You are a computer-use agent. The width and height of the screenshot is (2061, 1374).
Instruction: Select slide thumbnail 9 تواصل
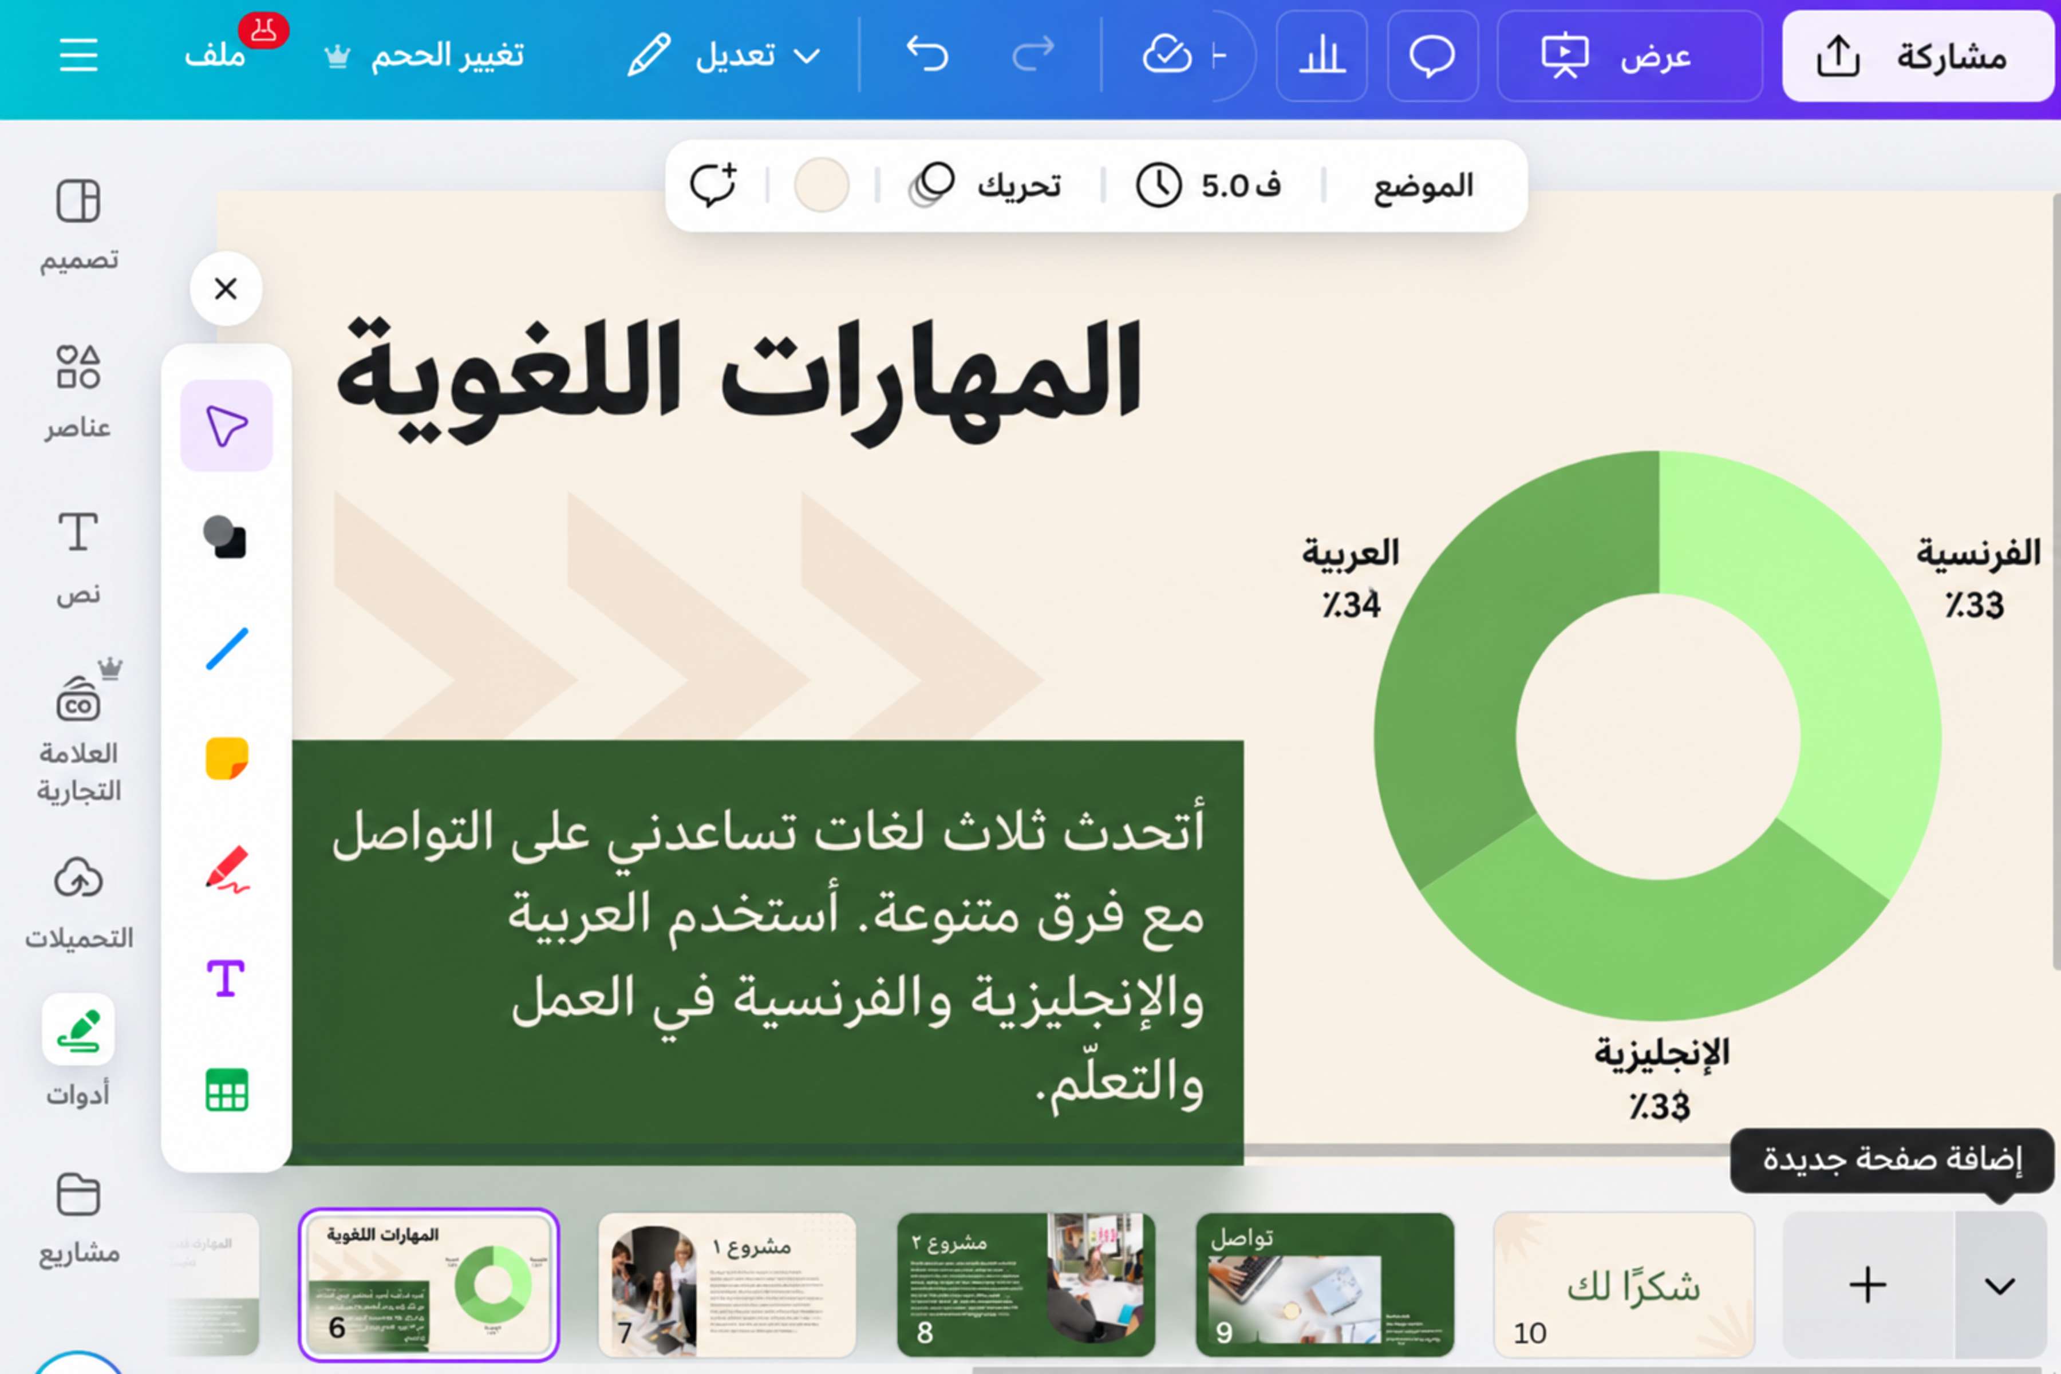tap(1325, 1285)
